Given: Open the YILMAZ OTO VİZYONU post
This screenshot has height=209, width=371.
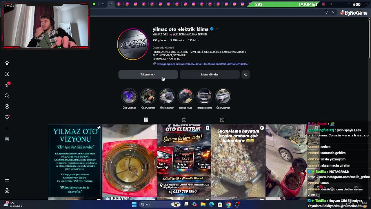Looking at the screenshot, I should coord(75,161).
